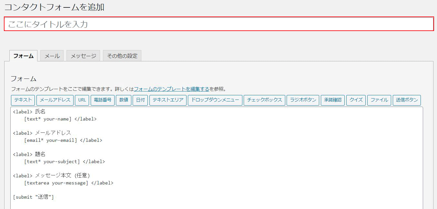Insert a ファイル upload tag
The height and width of the screenshot is (209, 437).
click(x=379, y=100)
